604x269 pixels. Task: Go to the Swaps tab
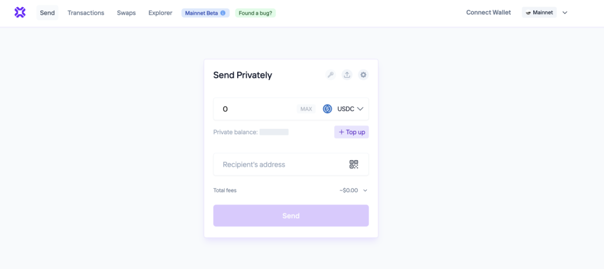(x=126, y=12)
